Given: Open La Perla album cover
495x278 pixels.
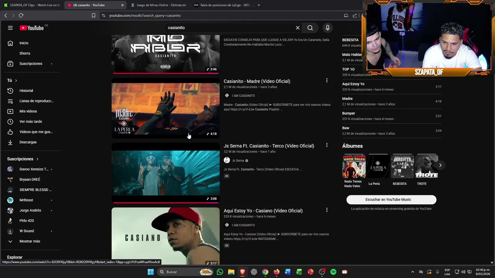Looking at the screenshot, I should pos(378,166).
